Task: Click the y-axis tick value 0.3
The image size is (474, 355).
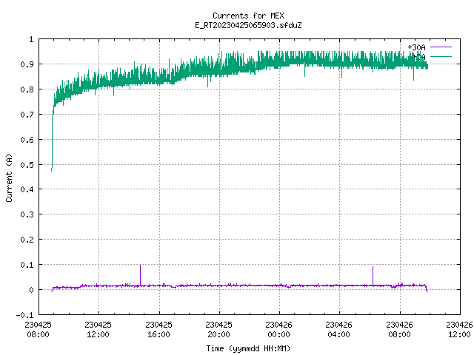Action: point(27,214)
